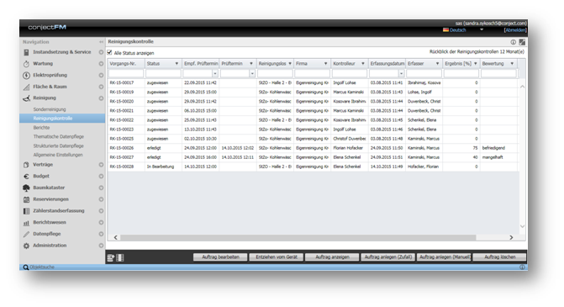Click the Budget euro icon
The width and height of the screenshot is (564, 307).
coord(26,177)
